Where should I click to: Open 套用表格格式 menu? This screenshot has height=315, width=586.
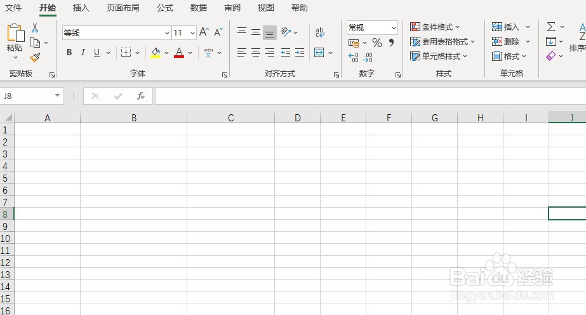pos(442,41)
